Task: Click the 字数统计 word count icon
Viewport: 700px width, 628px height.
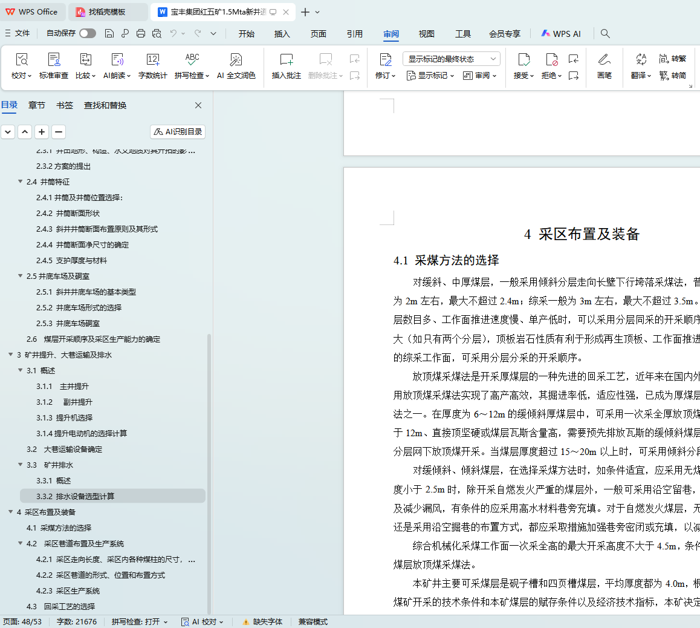Action: click(x=152, y=60)
